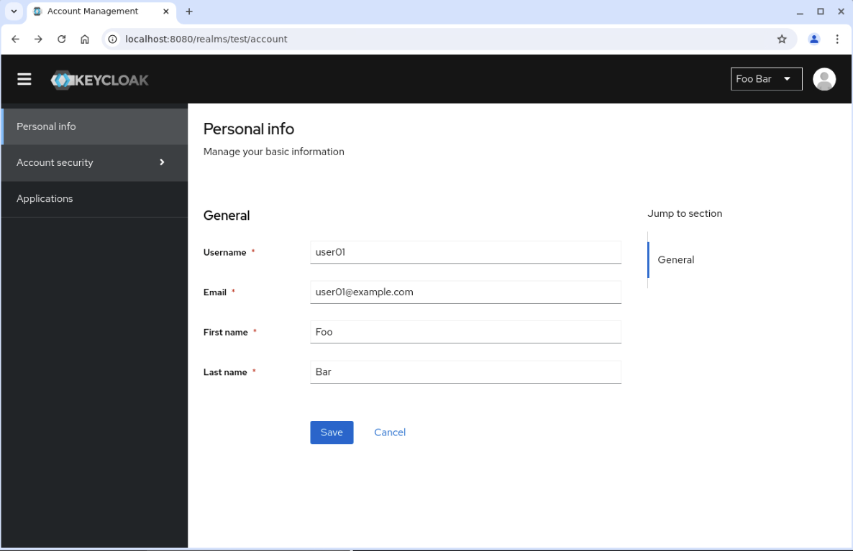Open Chrome profile icon
Image resolution: width=853 pixels, height=551 pixels.
click(813, 39)
